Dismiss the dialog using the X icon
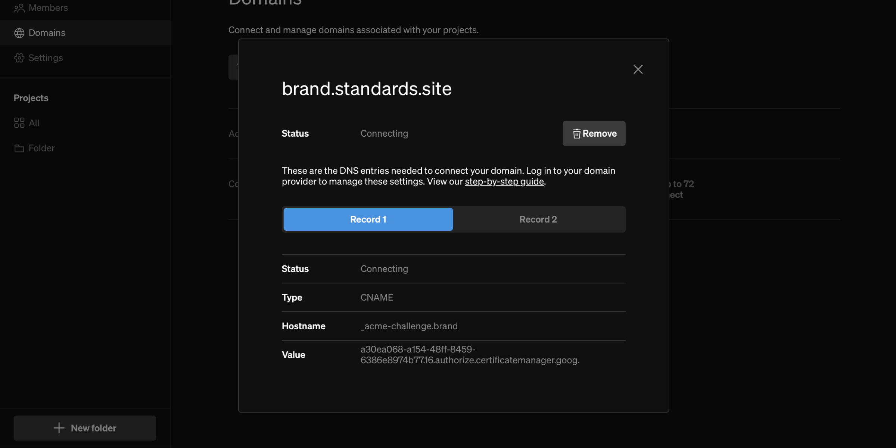Viewport: 896px width, 448px height. pos(638,69)
